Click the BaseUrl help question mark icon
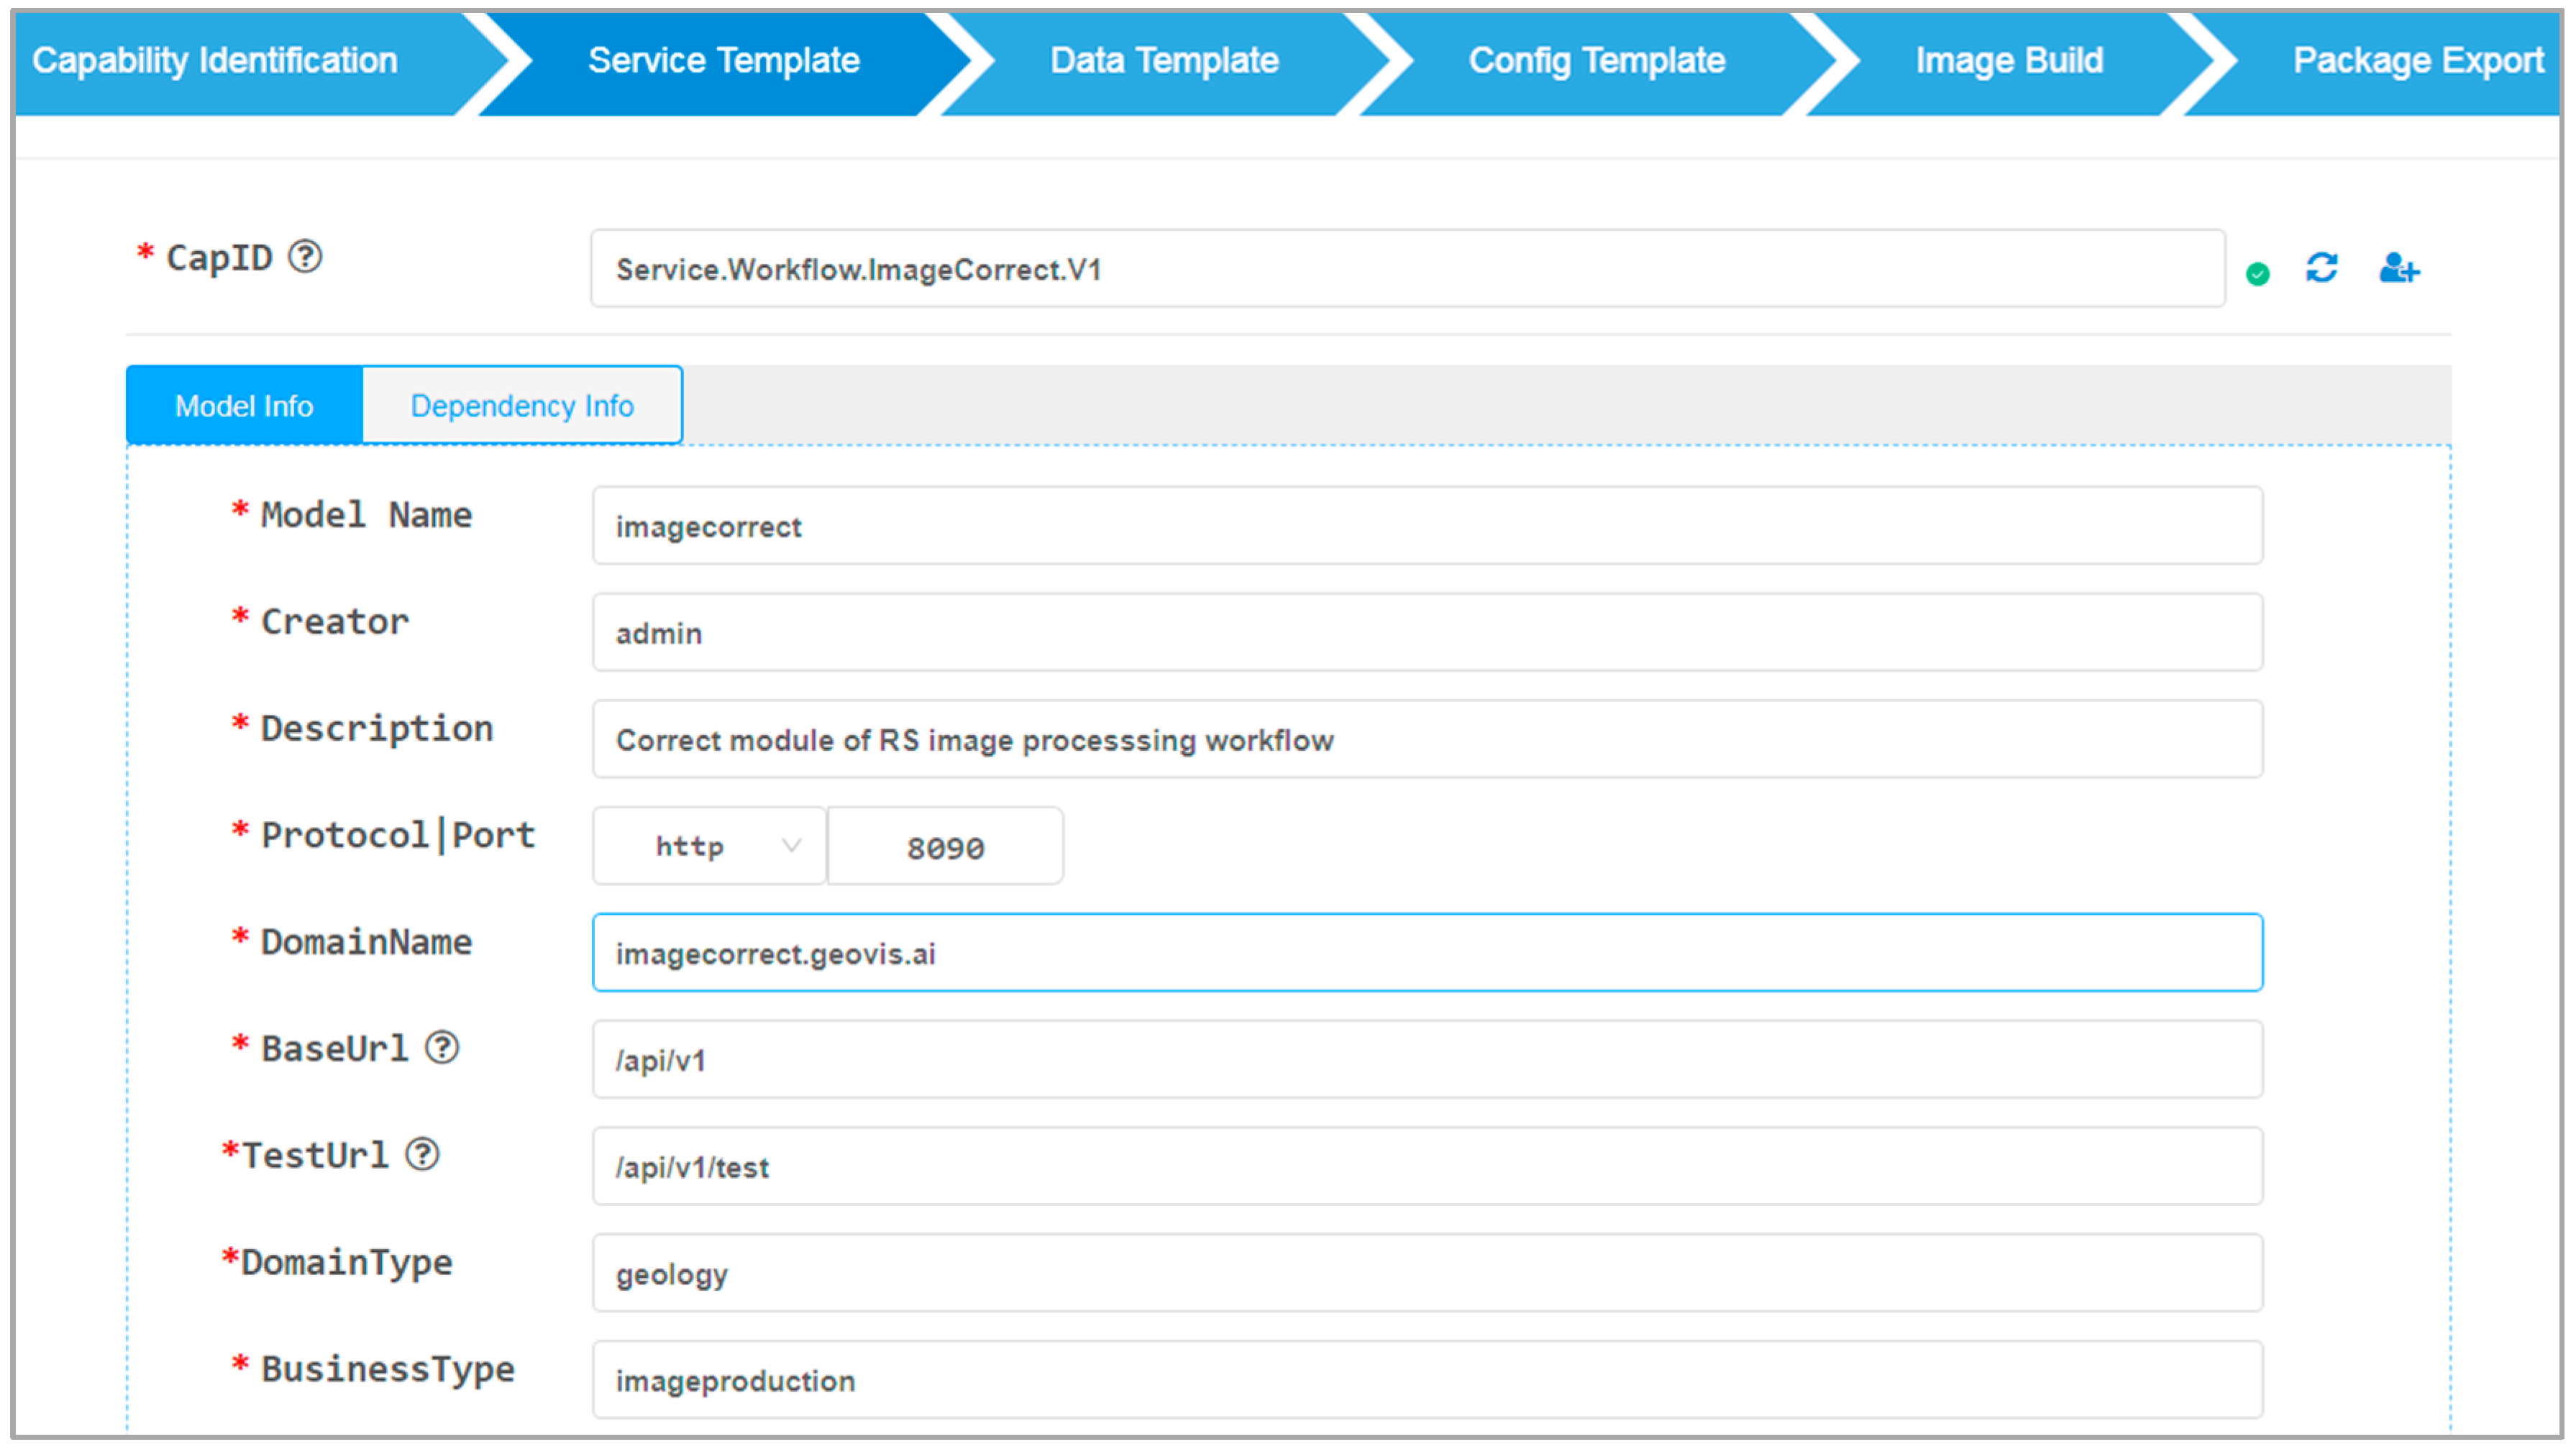The image size is (2576, 1452). coord(442,1047)
